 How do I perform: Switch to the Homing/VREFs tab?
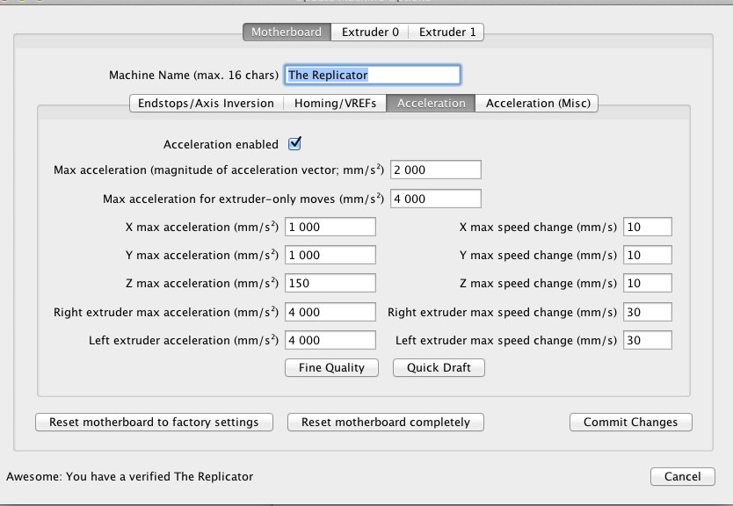[335, 104]
